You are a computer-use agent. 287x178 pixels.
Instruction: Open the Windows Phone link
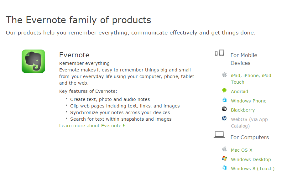248,101
